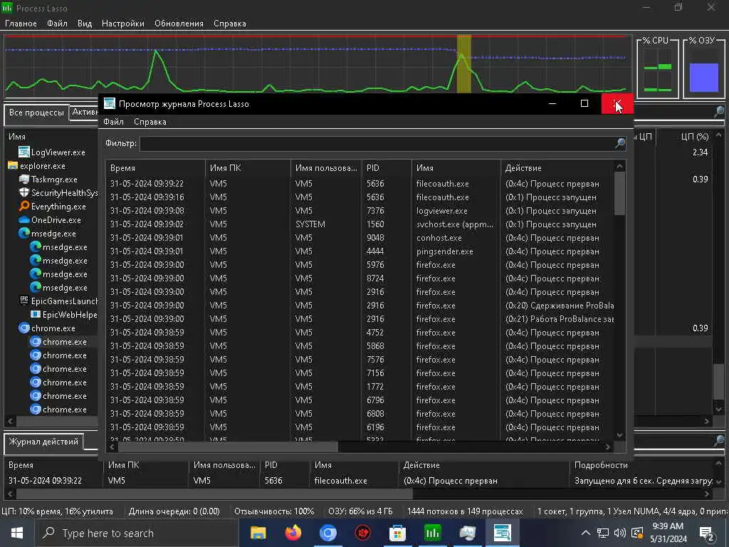Image resolution: width=729 pixels, height=547 pixels.
Task: Click the SecurityHealthSys shield icon
Action: click(23, 192)
